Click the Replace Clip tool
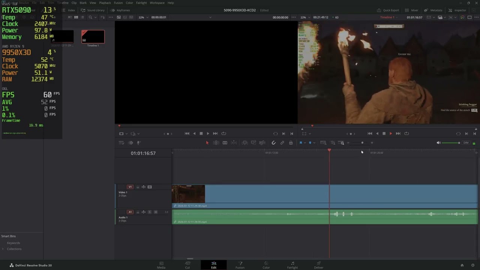This screenshot has width=480, height=270. pos(262,143)
